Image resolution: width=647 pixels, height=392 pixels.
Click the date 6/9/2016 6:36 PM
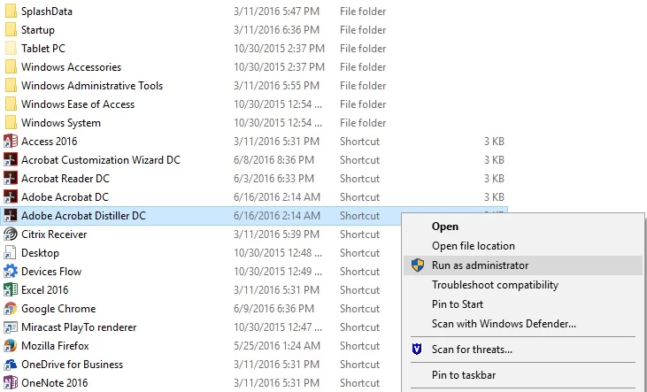click(273, 309)
